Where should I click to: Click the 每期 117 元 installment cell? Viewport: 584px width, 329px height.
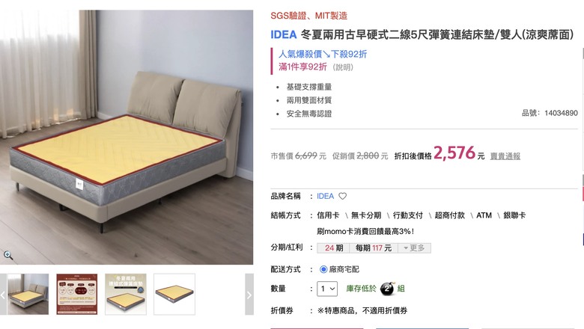point(374,248)
